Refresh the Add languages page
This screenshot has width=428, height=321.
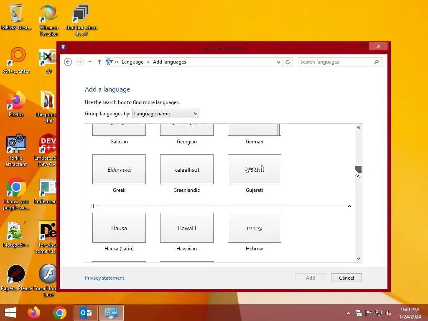point(288,62)
